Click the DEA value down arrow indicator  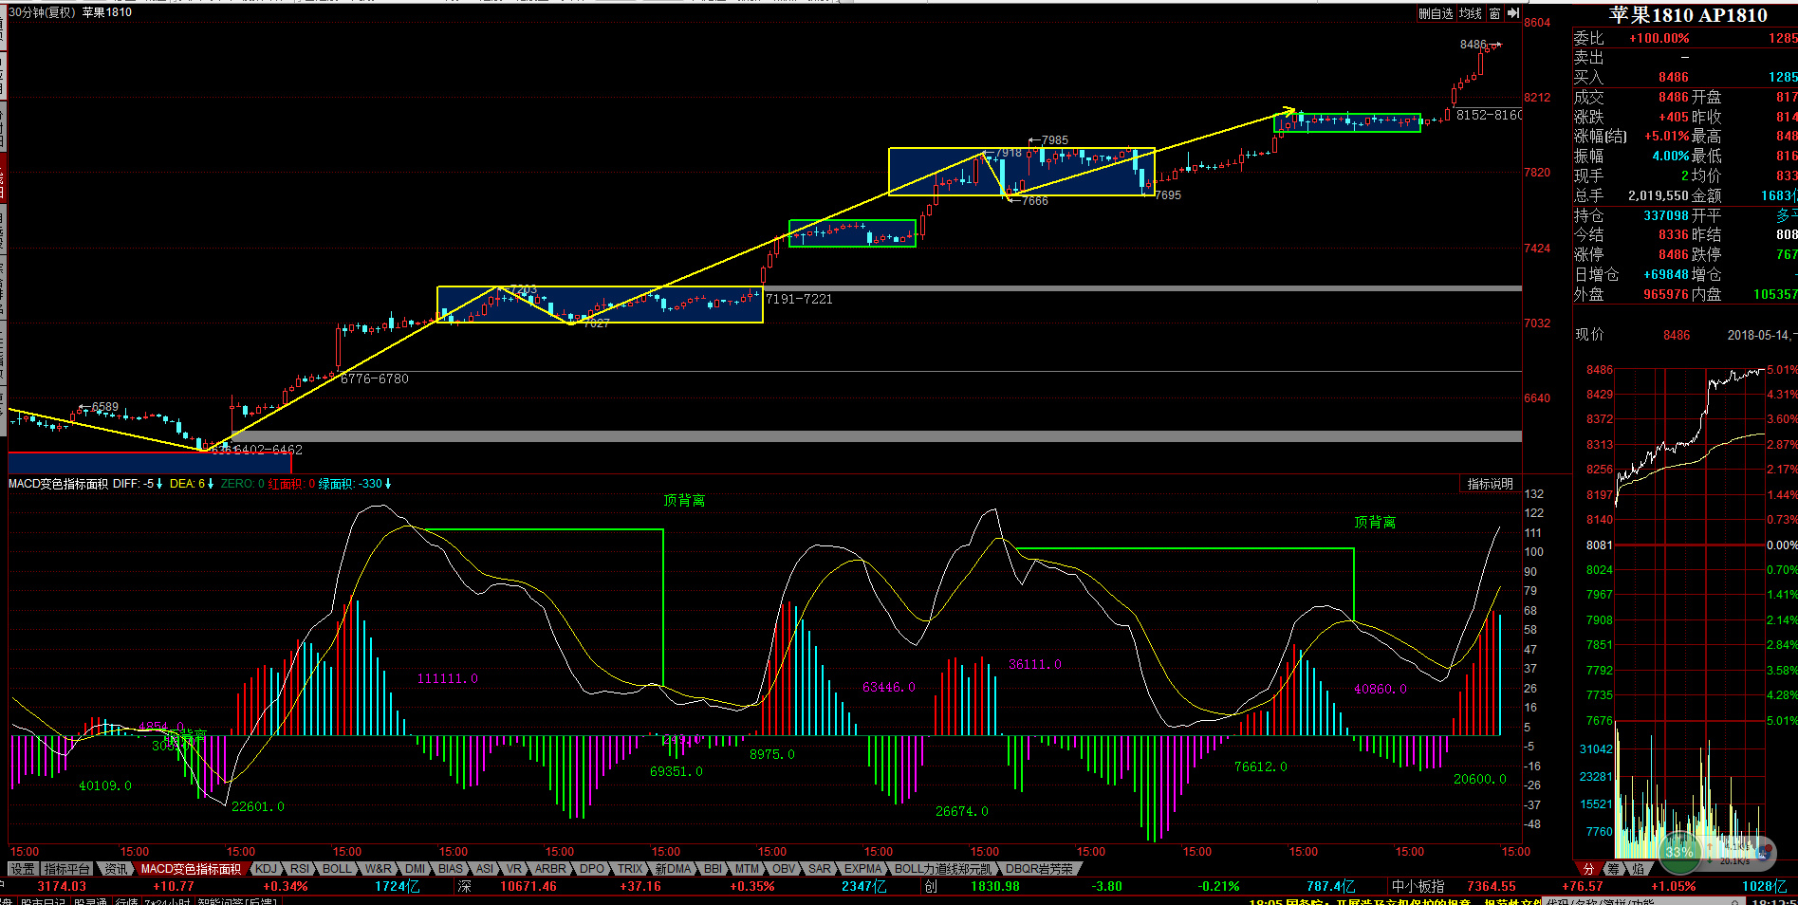[210, 484]
